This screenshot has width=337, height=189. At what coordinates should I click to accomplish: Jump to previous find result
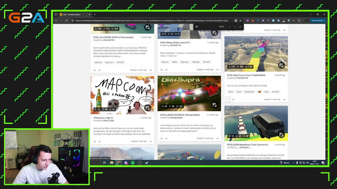point(230,27)
